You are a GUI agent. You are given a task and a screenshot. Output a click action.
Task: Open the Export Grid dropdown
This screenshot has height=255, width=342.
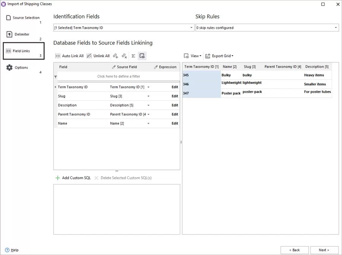pos(220,56)
